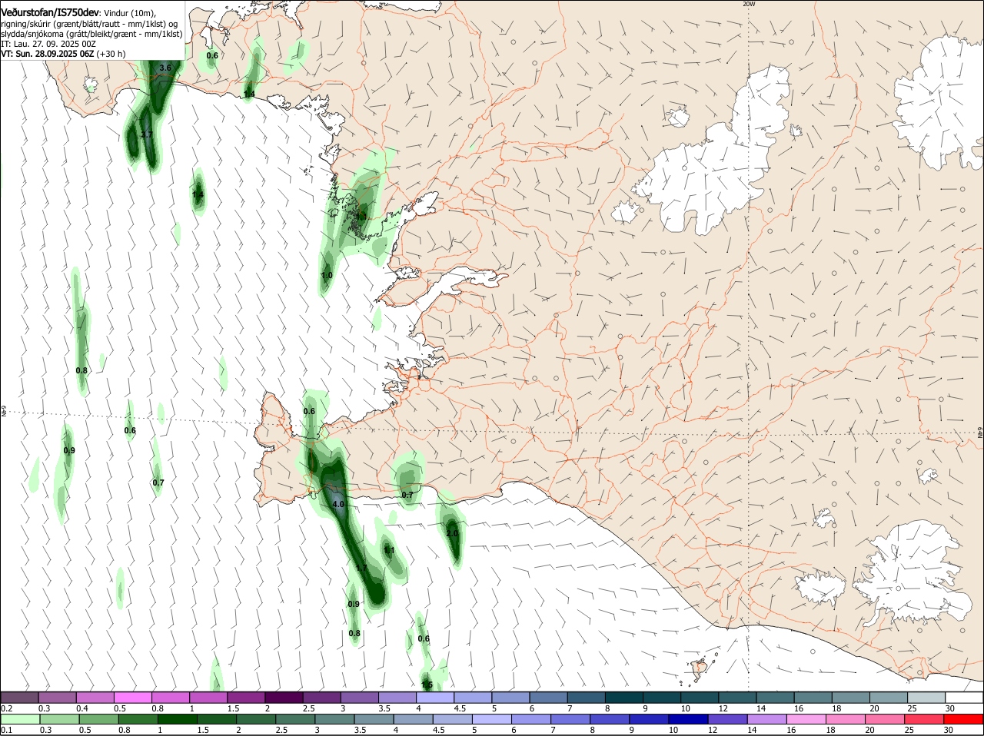Viewport: 984px width, 736px height.
Task: Pick the lavender 14 swatch in rain legend
Action: [x=766, y=719]
